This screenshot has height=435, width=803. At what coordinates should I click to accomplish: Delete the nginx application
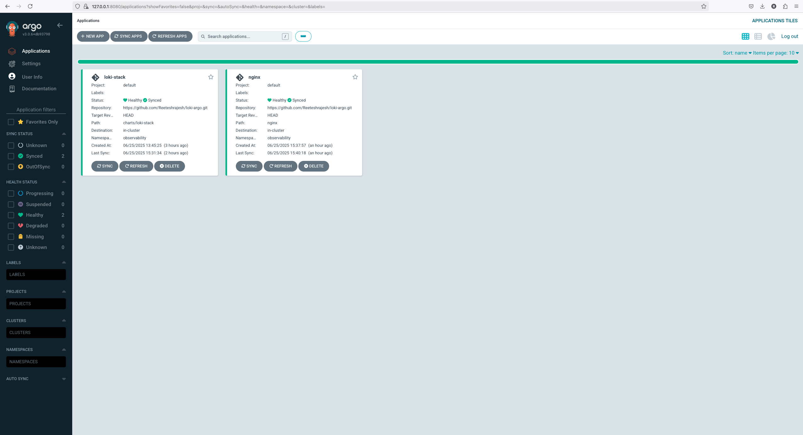coord(313,166)
